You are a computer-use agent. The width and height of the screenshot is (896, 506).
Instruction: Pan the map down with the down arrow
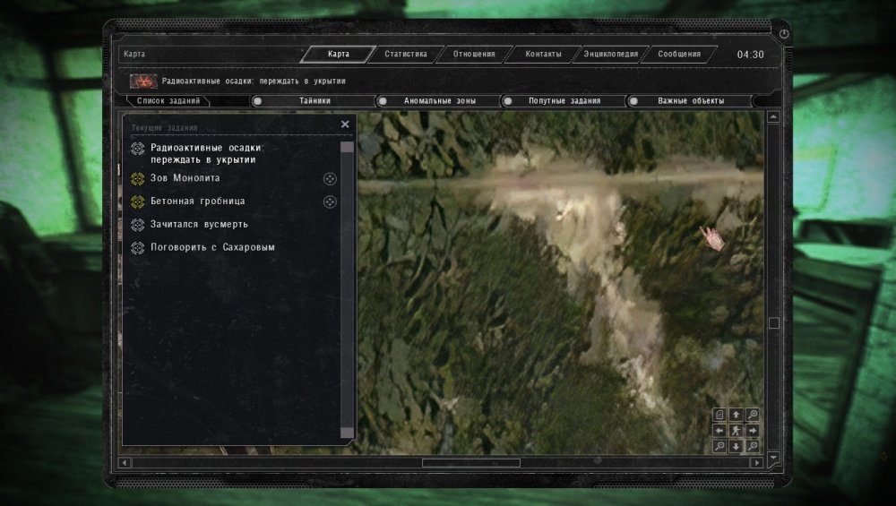(736, 446)
